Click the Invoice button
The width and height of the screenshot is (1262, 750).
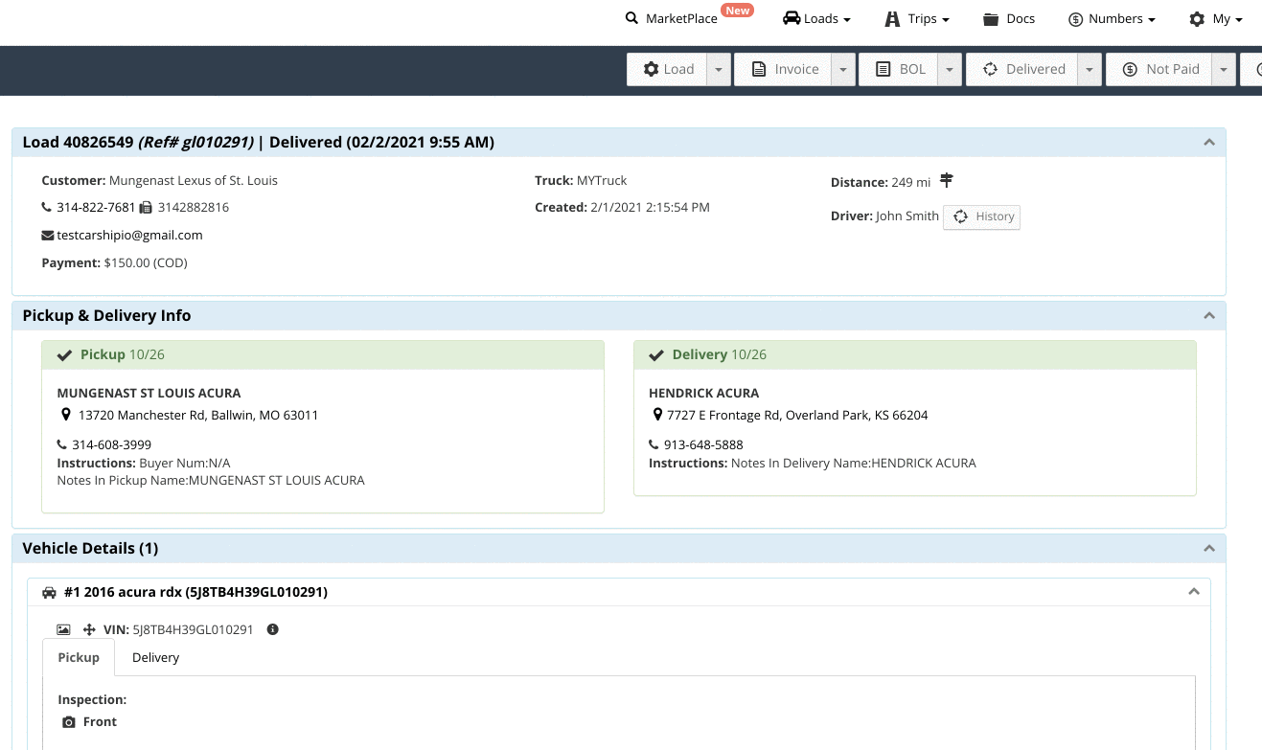(784, 69)
